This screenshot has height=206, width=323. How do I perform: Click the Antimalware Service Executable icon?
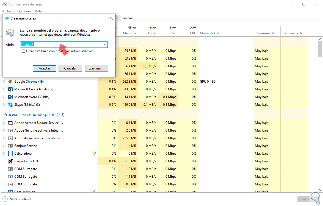coord(10,138)
